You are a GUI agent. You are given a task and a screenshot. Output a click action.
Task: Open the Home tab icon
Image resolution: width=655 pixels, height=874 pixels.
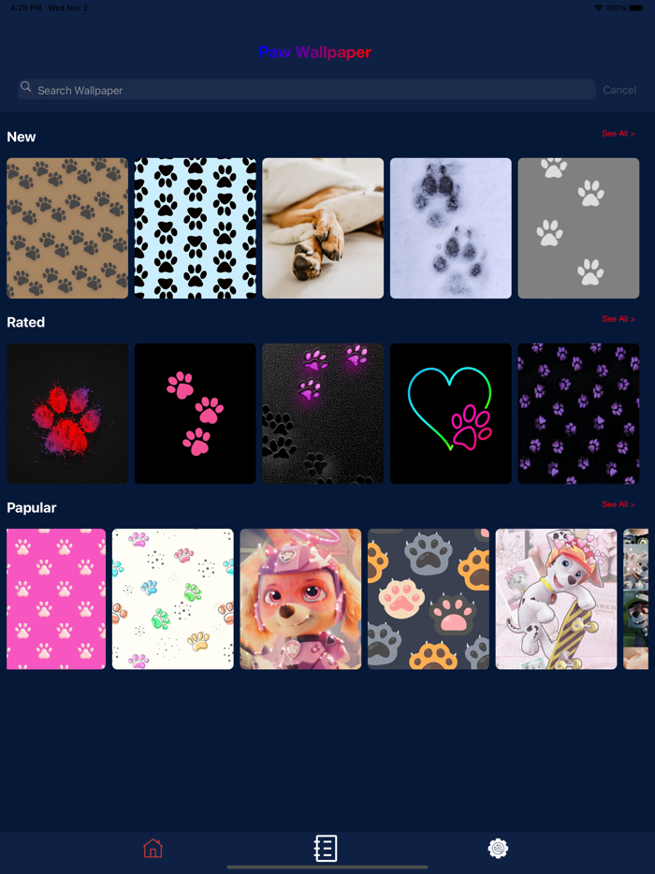tap(153, 849)
